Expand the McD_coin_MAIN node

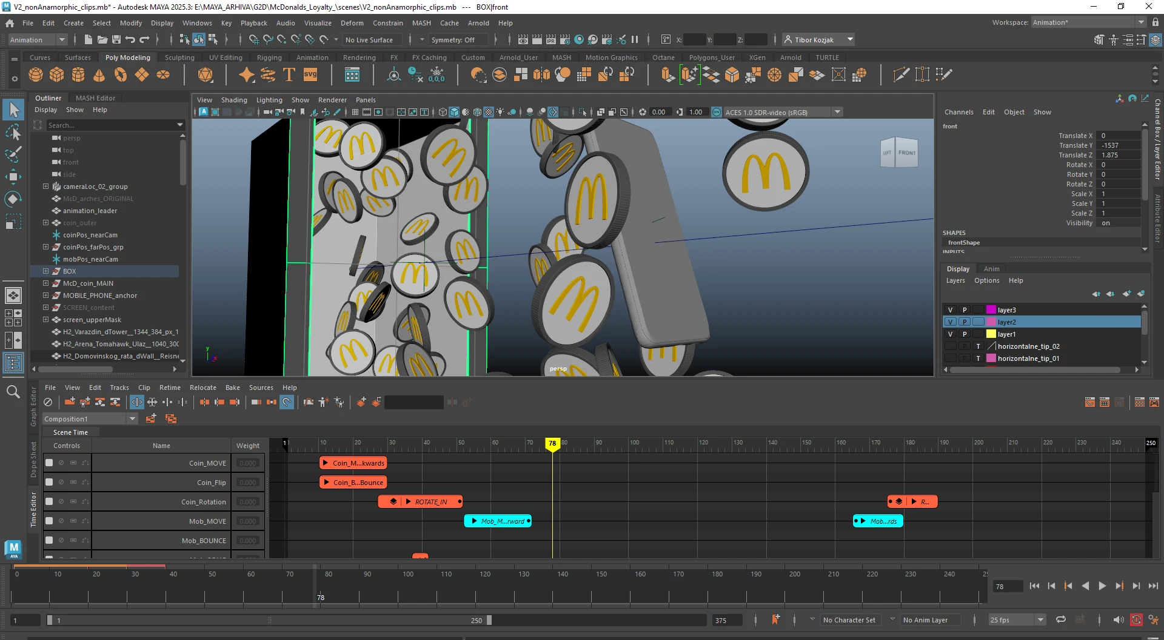[45, 283]
